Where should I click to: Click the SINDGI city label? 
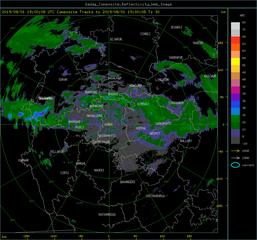click(x=145, y=34)
